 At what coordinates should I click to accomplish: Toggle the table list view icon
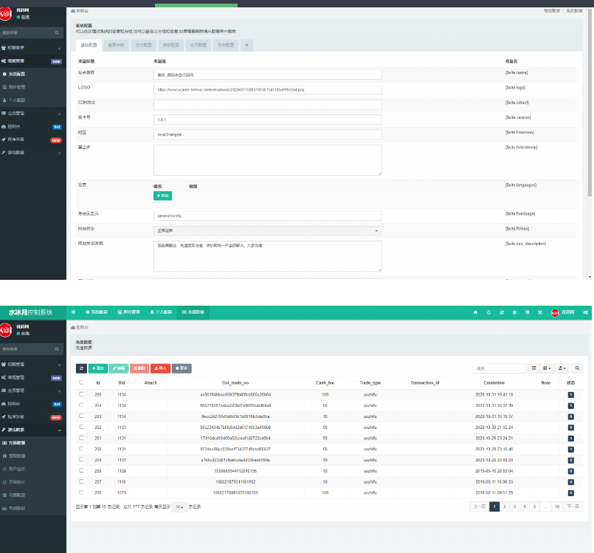coord(534,368)
